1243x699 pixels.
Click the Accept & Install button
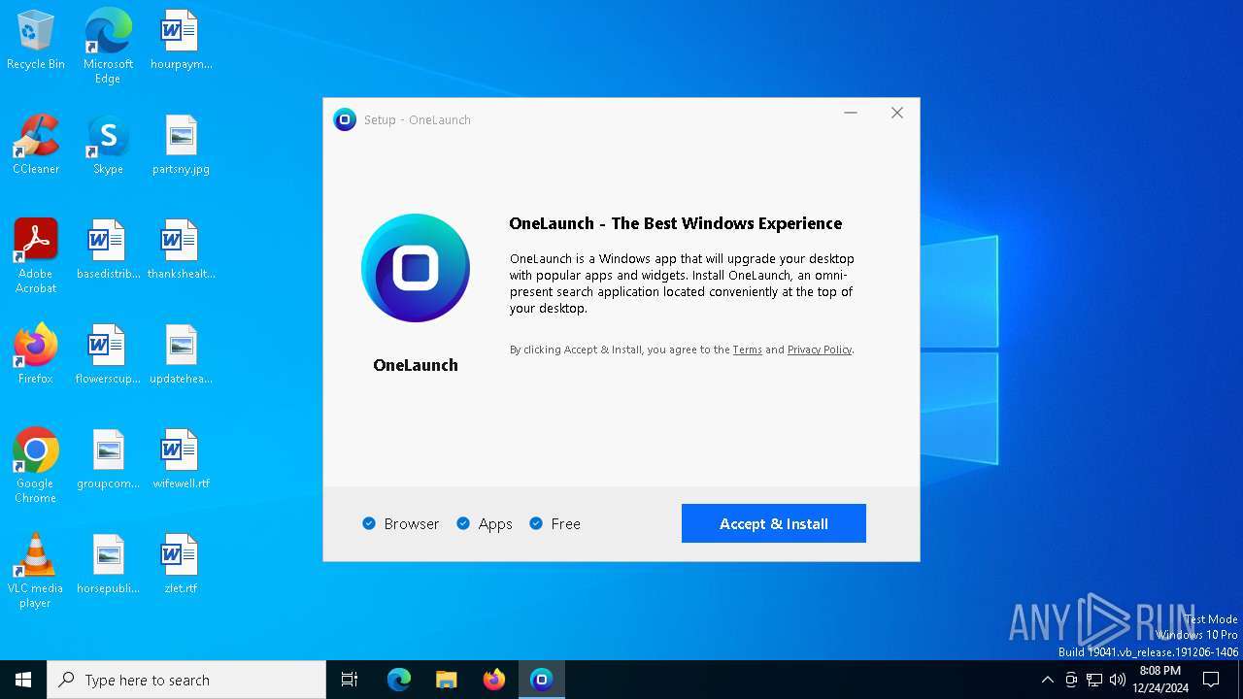tap(773, 523)
